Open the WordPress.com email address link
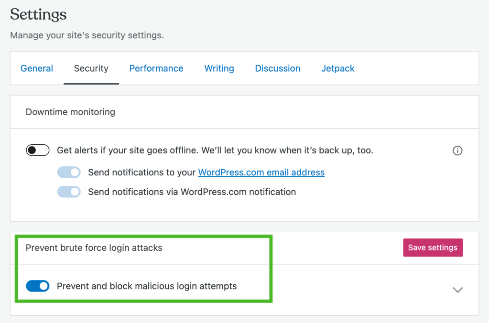 pos(261,172)
